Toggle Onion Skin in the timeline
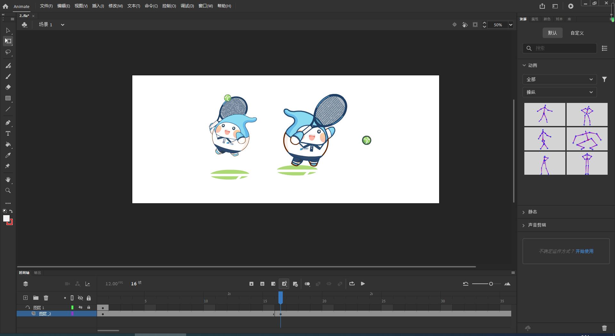Screen dimensions: 615x336 [307, 284]
